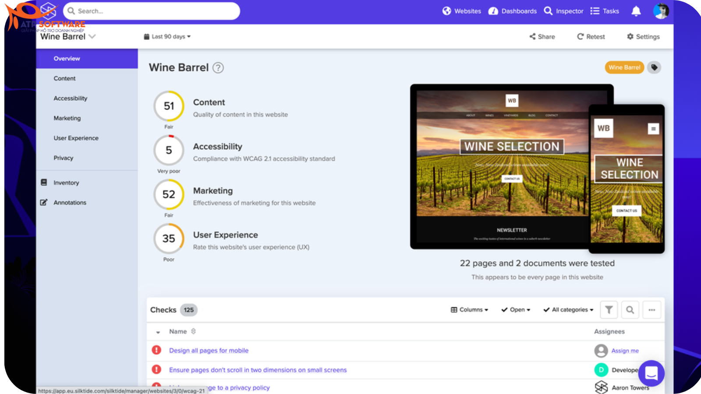The width and height of the screenshot is (701, 394).
Task: Open the tag icon next to Wine Barrel label
Action: coord(654,67)
